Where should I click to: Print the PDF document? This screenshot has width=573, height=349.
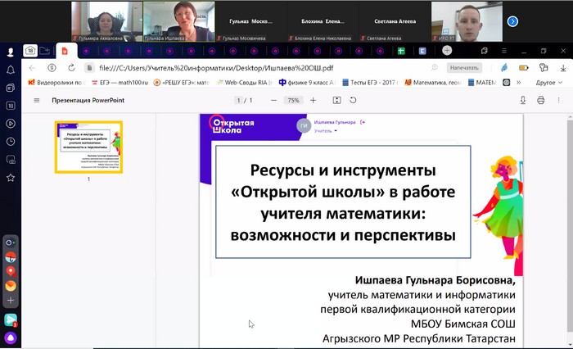541,100
